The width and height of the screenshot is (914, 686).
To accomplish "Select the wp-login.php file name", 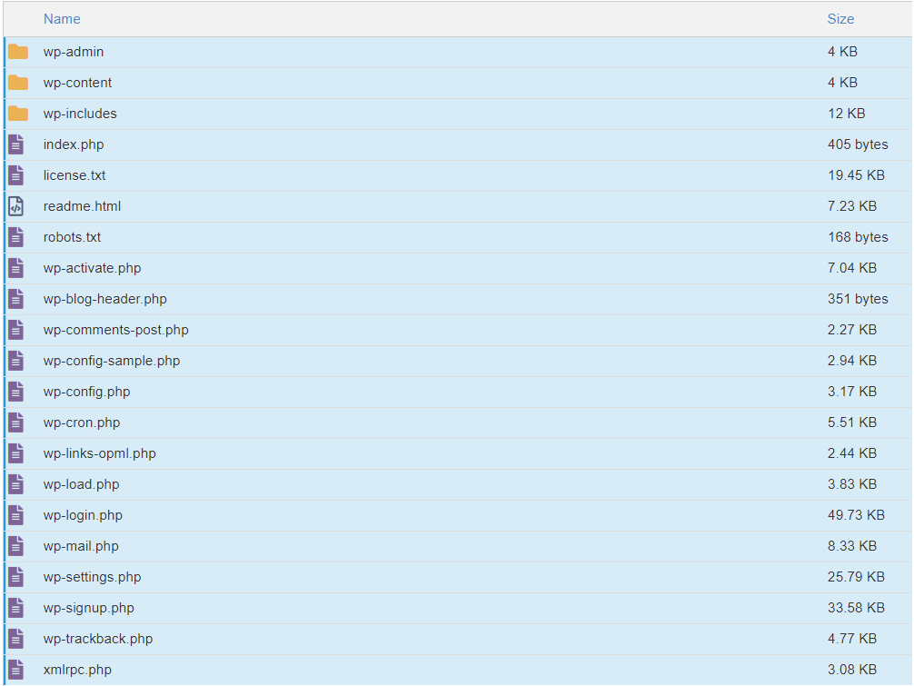I will [83, 515].
